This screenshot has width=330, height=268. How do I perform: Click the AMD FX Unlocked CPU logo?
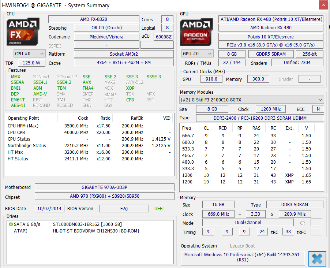pyautogui.click(x=23, y=31)
